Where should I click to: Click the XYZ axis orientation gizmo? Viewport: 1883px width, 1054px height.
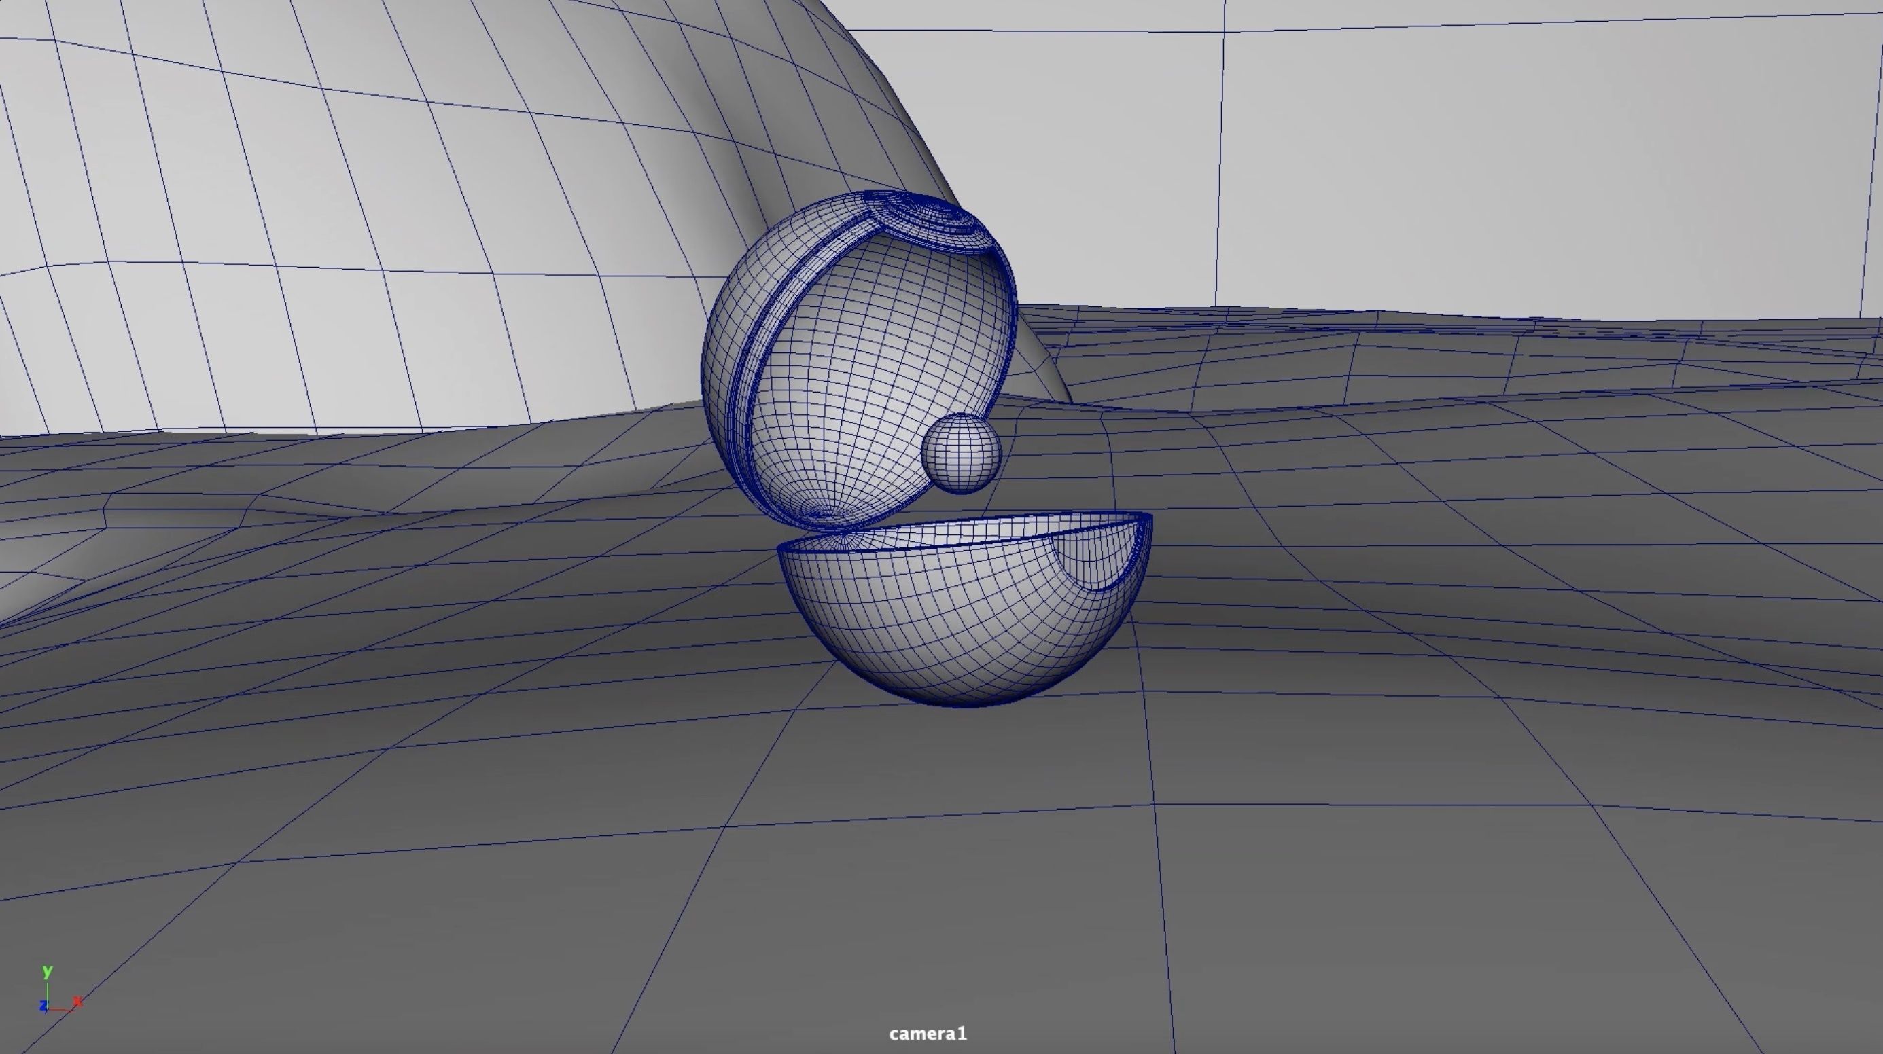point(60,989)
